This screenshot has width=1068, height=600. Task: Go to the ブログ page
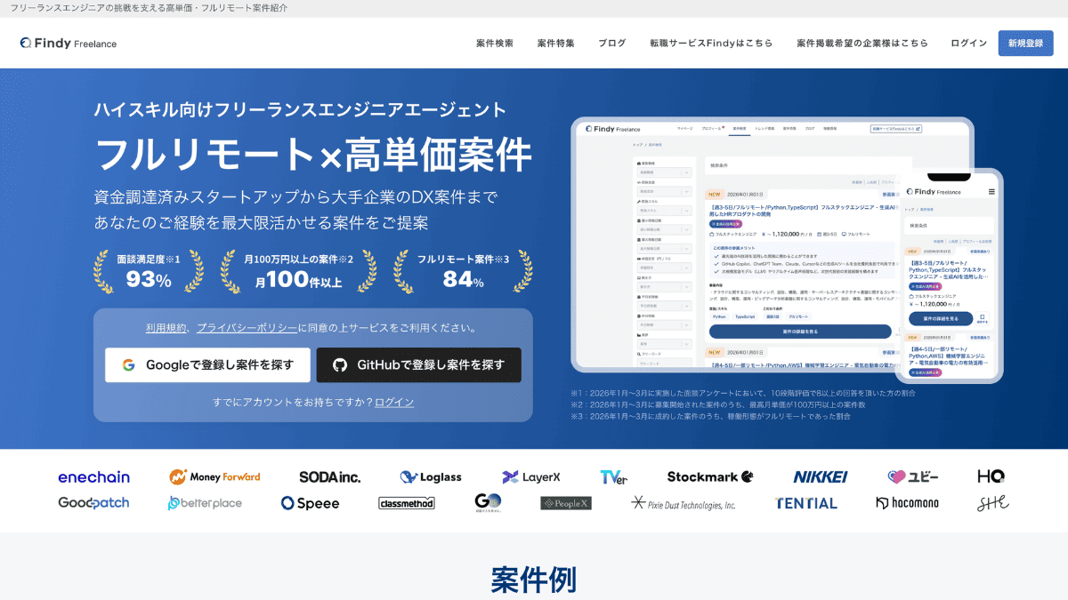click(611, 43)
